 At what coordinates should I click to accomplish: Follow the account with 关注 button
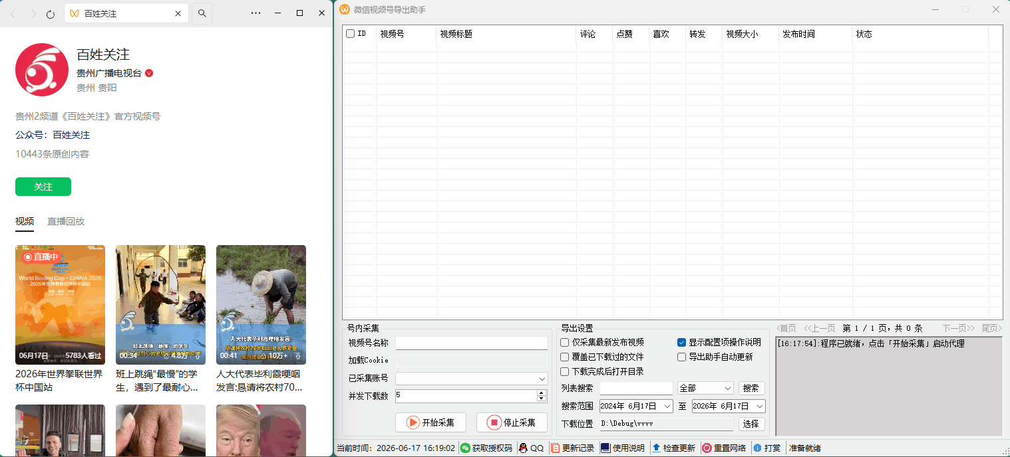(x=43, y=187)
